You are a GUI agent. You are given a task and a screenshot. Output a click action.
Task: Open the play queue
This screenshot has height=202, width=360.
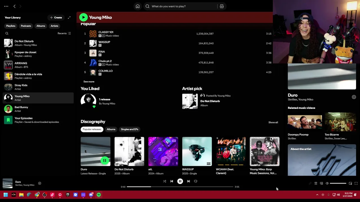point(316,183)
